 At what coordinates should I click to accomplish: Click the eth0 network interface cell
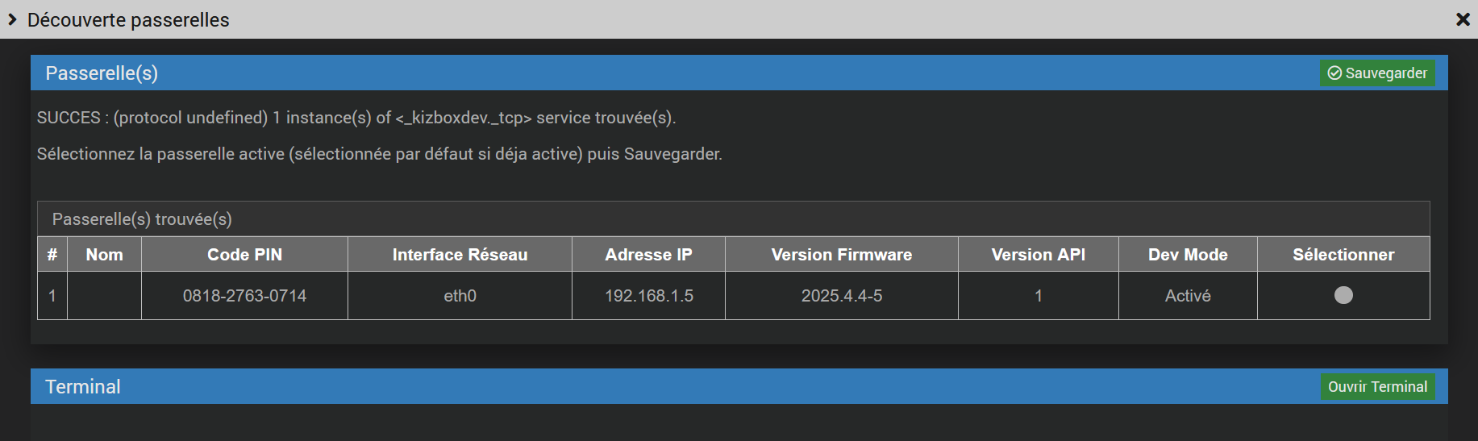click(x=460, y=296)
